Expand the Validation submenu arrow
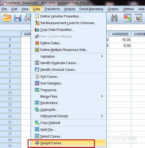The height and width of the screenshot is (148, 145). [102, 57]
